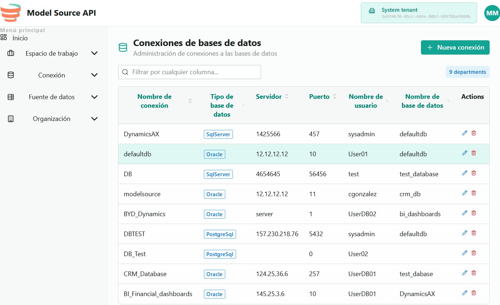
Task: Sort by Nombre de usuario column
Action: 387,101
